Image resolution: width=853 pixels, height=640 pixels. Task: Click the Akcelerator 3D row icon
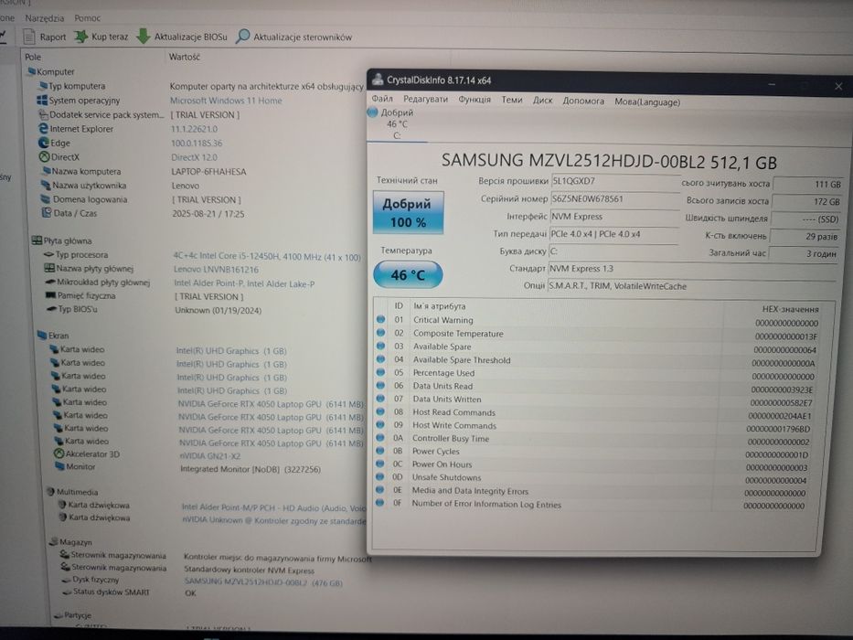point(59,453)
